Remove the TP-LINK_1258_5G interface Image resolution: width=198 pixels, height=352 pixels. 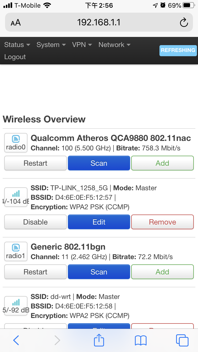[x=162, y=222]
